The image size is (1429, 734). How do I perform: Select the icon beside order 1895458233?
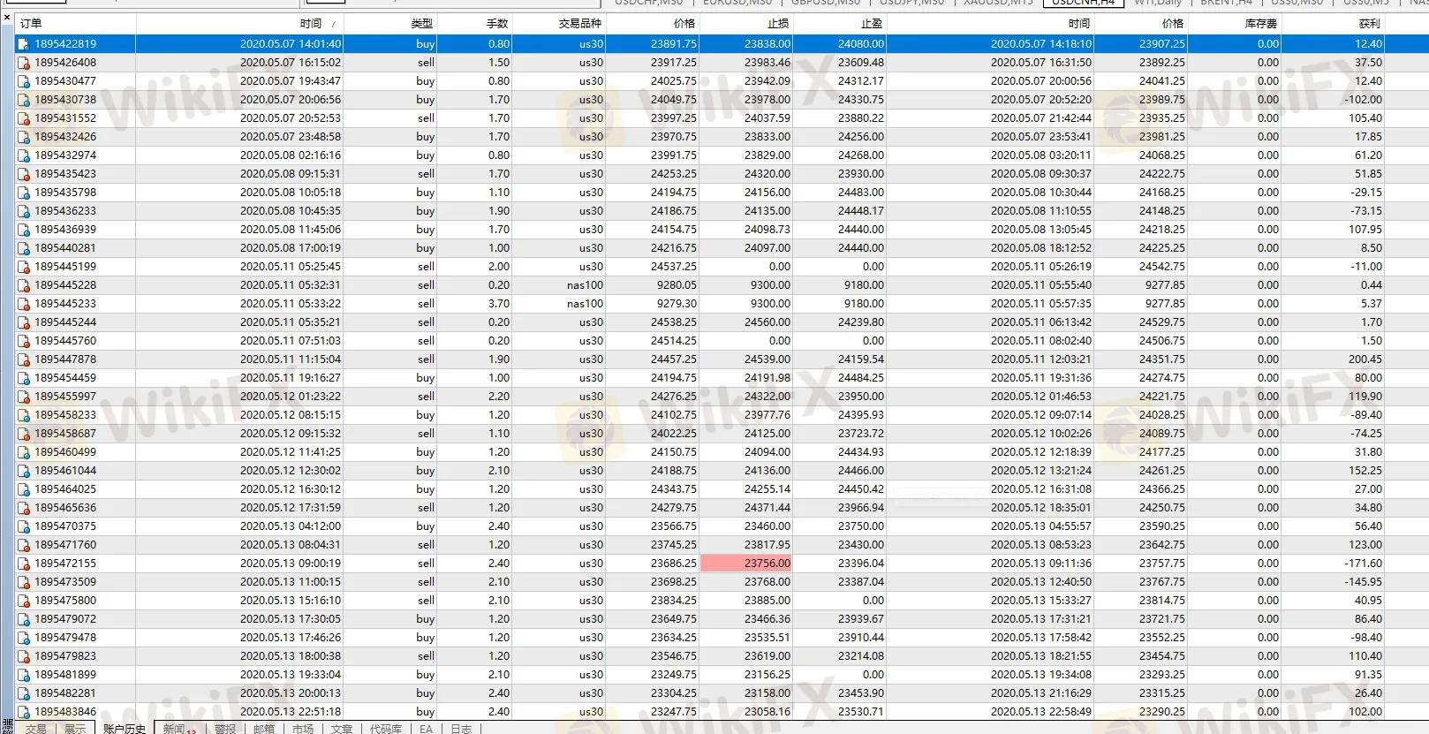[24, 415]
